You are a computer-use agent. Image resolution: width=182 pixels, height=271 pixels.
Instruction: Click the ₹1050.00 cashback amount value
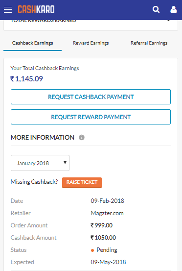(103, 238)
